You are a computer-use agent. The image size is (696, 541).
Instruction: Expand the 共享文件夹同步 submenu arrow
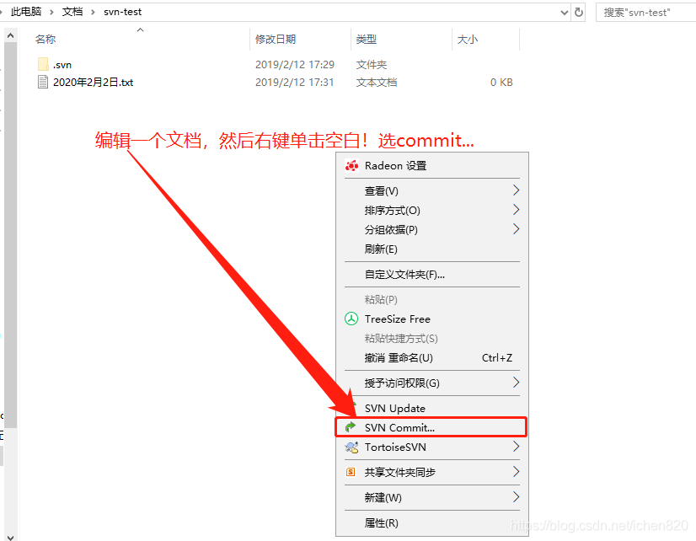516,471
